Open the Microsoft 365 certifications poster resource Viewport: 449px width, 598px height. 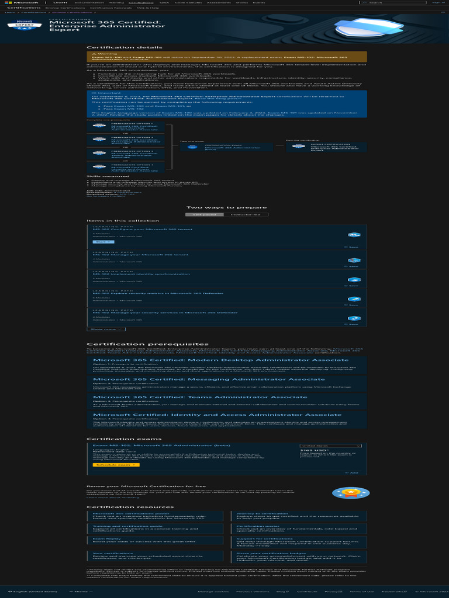(131, 514)
